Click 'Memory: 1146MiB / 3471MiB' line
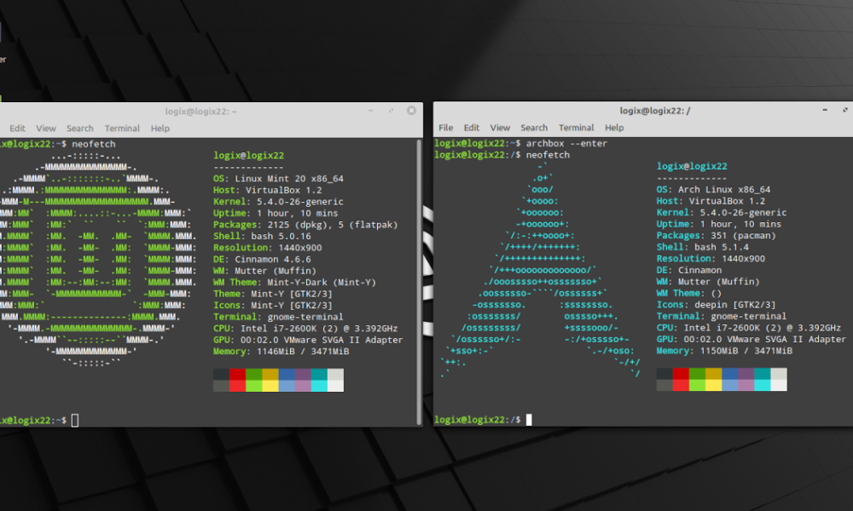 click(281, 352)
